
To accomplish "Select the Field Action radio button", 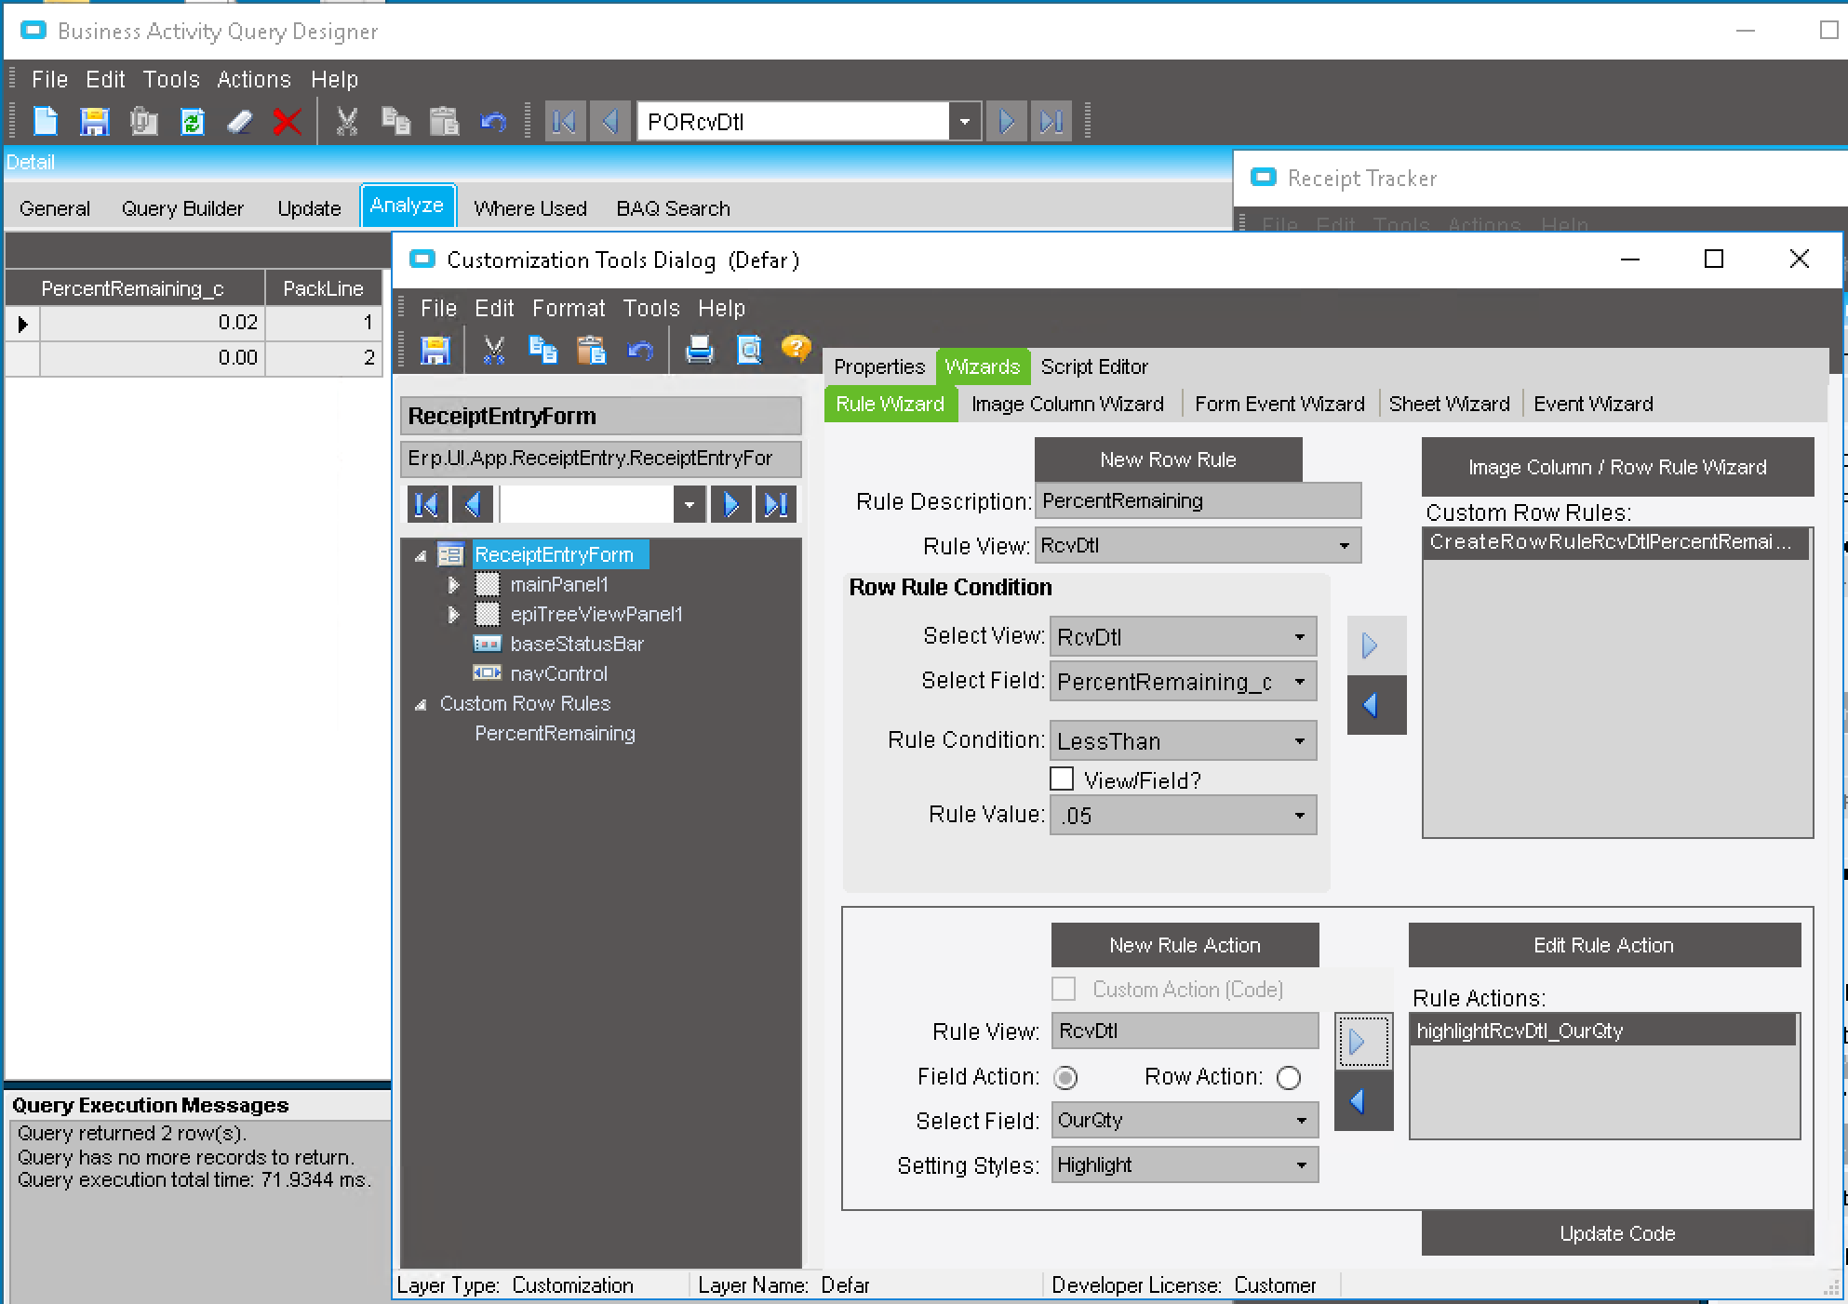I will click(x=1065, y=1078).
